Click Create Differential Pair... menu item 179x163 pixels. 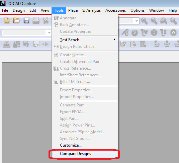[x=85, y=62]
